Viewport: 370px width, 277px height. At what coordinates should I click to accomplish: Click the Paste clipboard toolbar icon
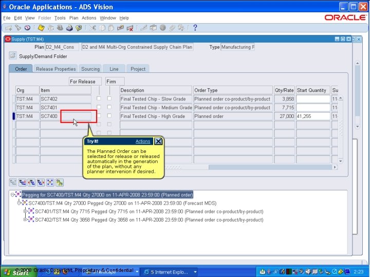[x=111, y=28]
